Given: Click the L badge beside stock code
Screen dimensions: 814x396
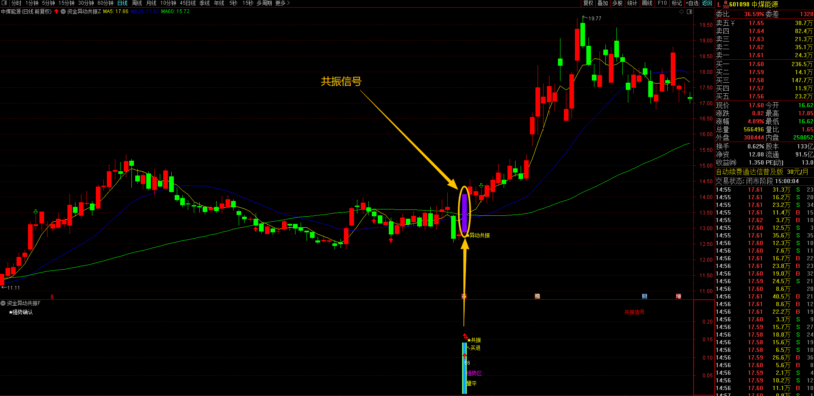Looking at the screenshot, I should click(719, 5).
